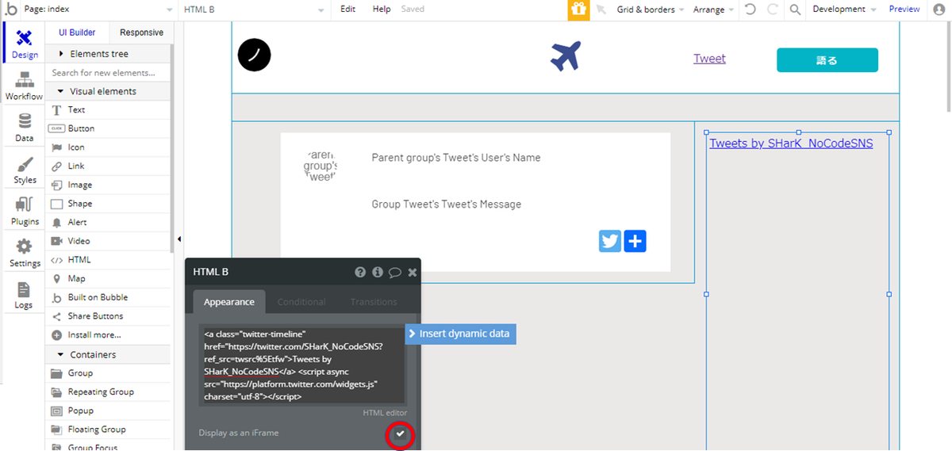Open comment icon in HTML B panel
The height and width of the screenshot is (451, 952).
point(395,272)
